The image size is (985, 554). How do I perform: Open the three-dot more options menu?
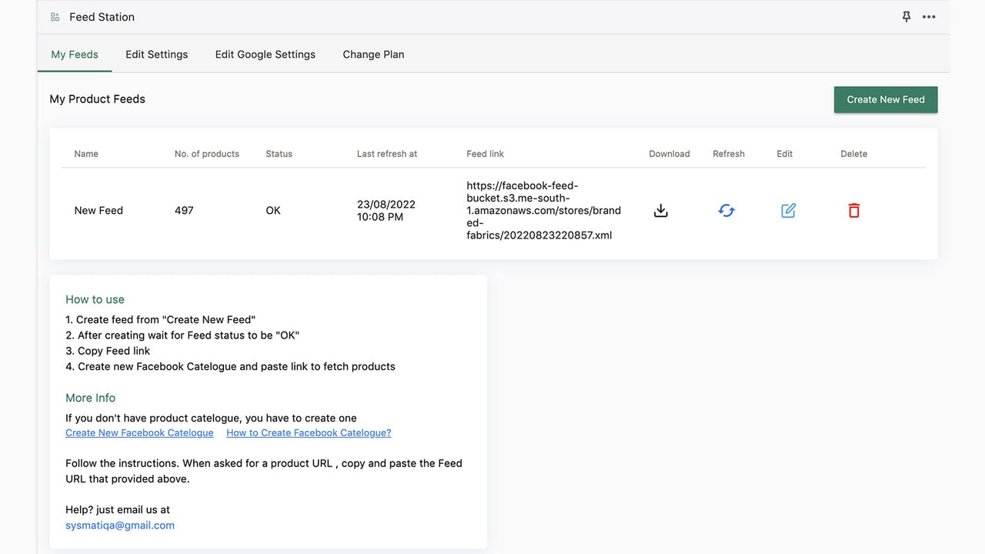click(929, 17)
